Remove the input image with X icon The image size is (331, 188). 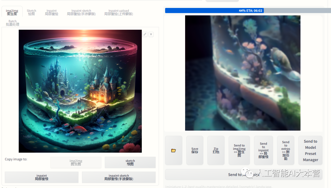pos(151,34)
